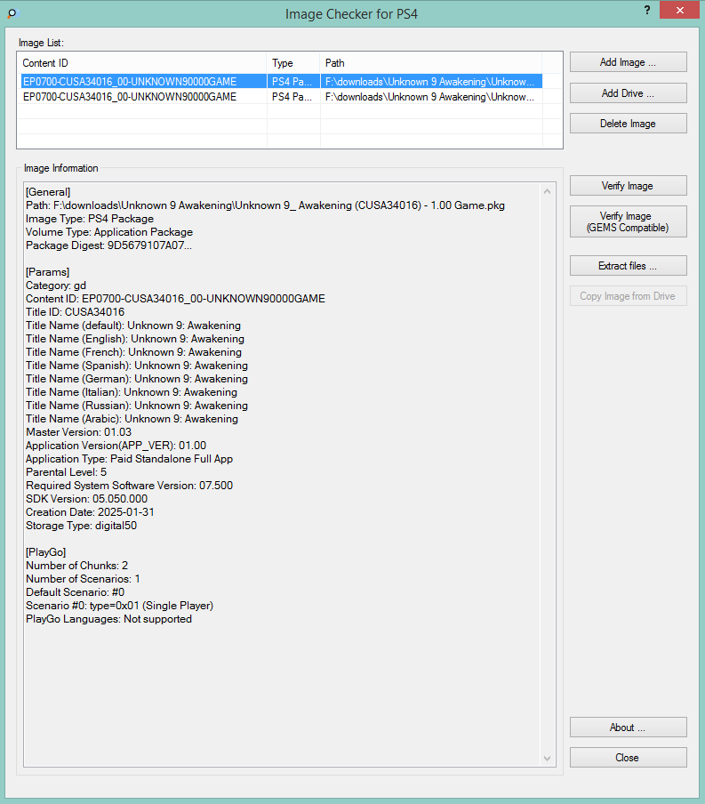This screenshot has height=804, width=705.
Task: Click scroll down arrow in Image Information
Action: pyautogui.click(x=547, y=759)
